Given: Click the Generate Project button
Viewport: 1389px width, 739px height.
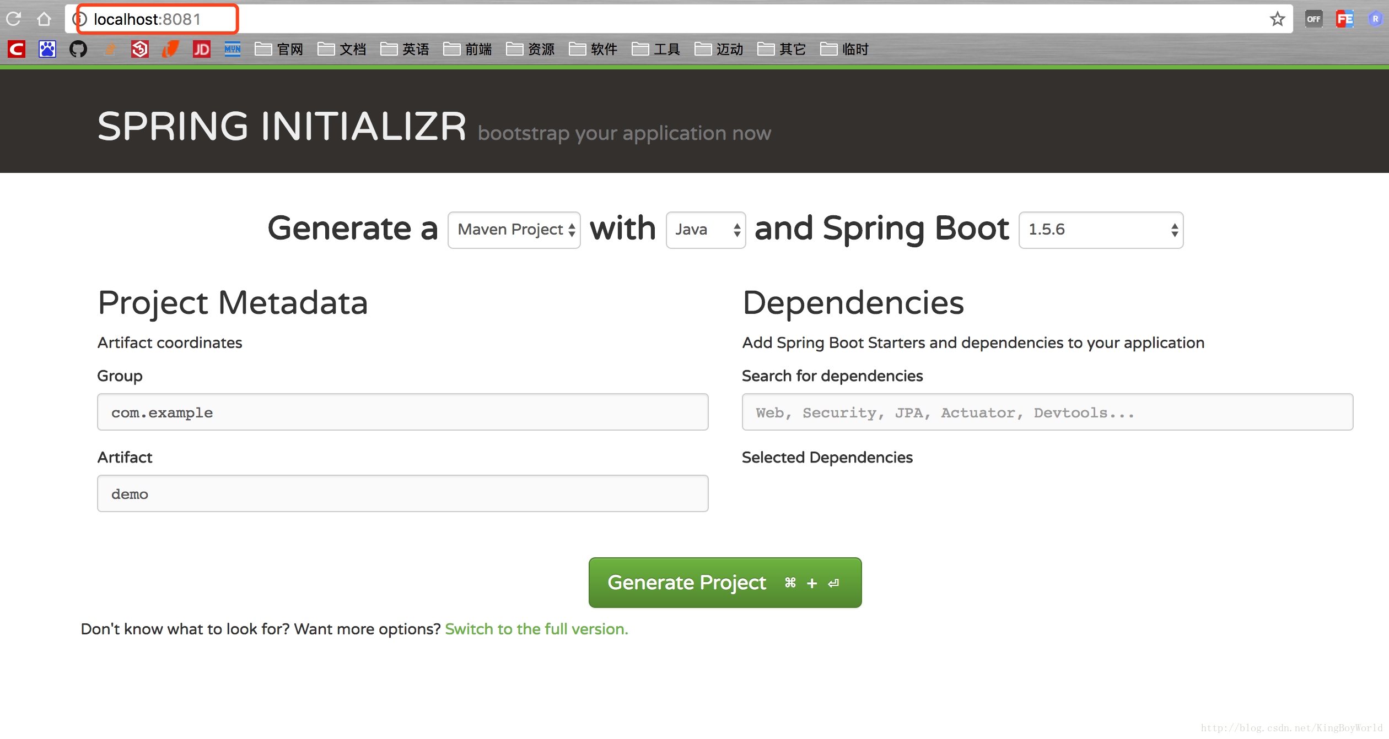Looking at the screenshot, I should point(725,583).
